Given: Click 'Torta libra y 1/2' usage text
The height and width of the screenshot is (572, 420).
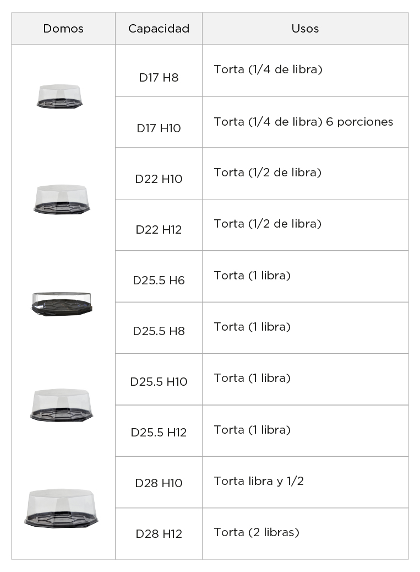Looking at the screenshot, I should point(259,481).
